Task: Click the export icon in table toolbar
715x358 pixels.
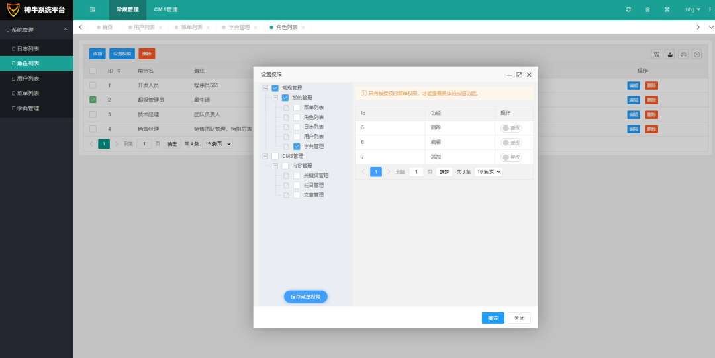Action: (x=670, y=55)
